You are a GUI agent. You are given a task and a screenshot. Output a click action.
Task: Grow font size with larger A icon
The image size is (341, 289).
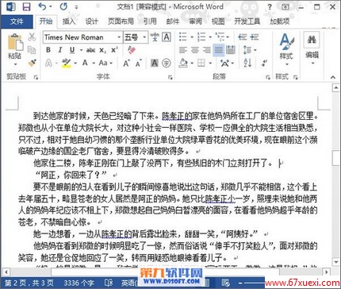[x=126, y=64]
